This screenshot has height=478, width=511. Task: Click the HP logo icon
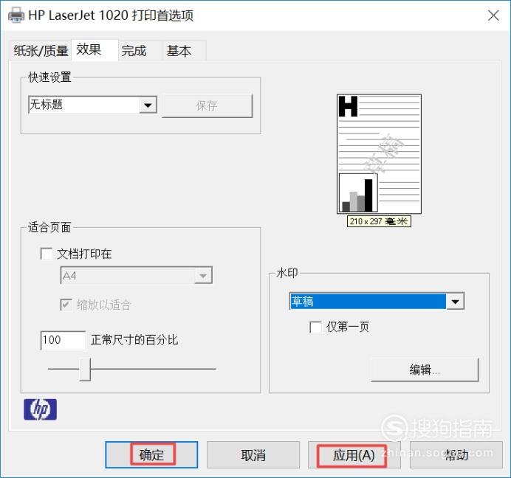tap(40, 409)
